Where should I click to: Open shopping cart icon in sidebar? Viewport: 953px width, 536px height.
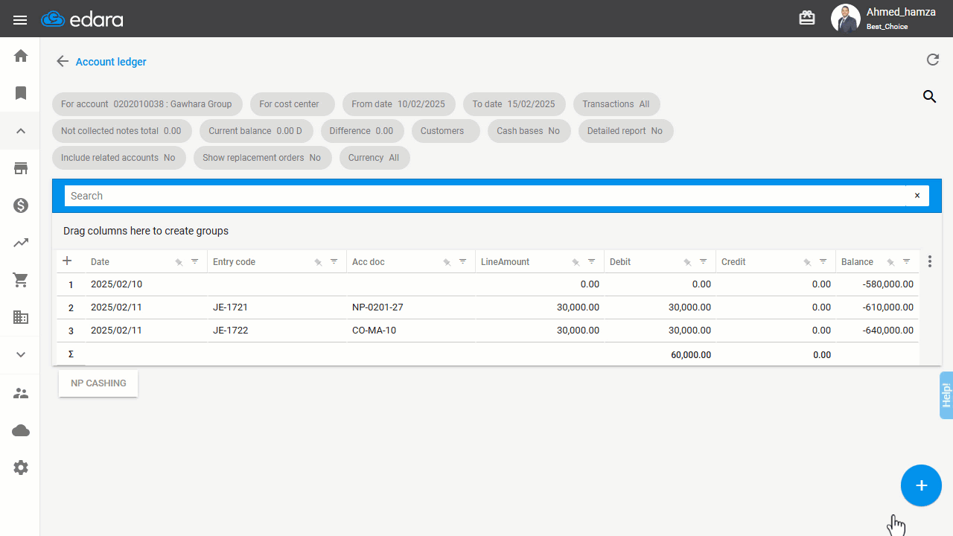pos(21,280)
